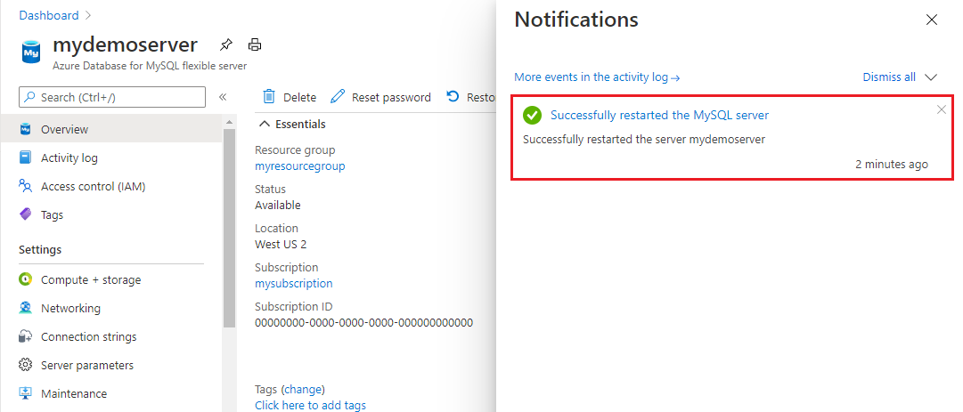Click the Reset password pencil icon
This screenshot has height=412, width=963.
tap(338, 97)
